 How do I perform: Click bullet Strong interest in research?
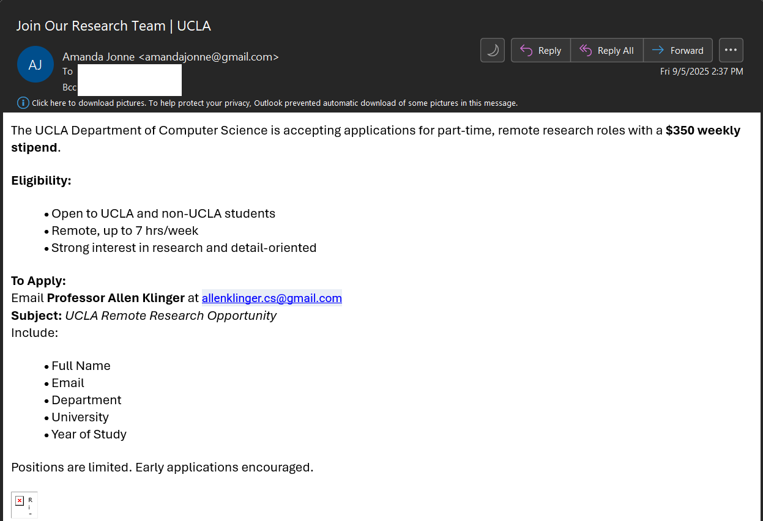[x=184, y=248]
